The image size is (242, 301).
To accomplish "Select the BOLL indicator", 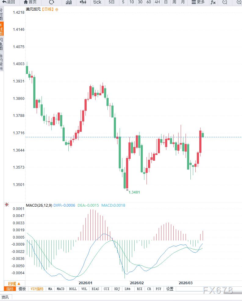I will click(x=73, y=289).
